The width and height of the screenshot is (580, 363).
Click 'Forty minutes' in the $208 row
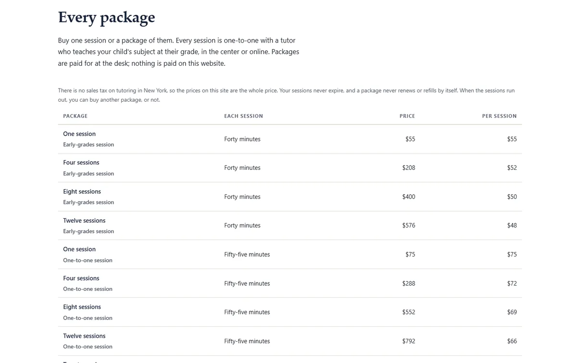(242, 168)
